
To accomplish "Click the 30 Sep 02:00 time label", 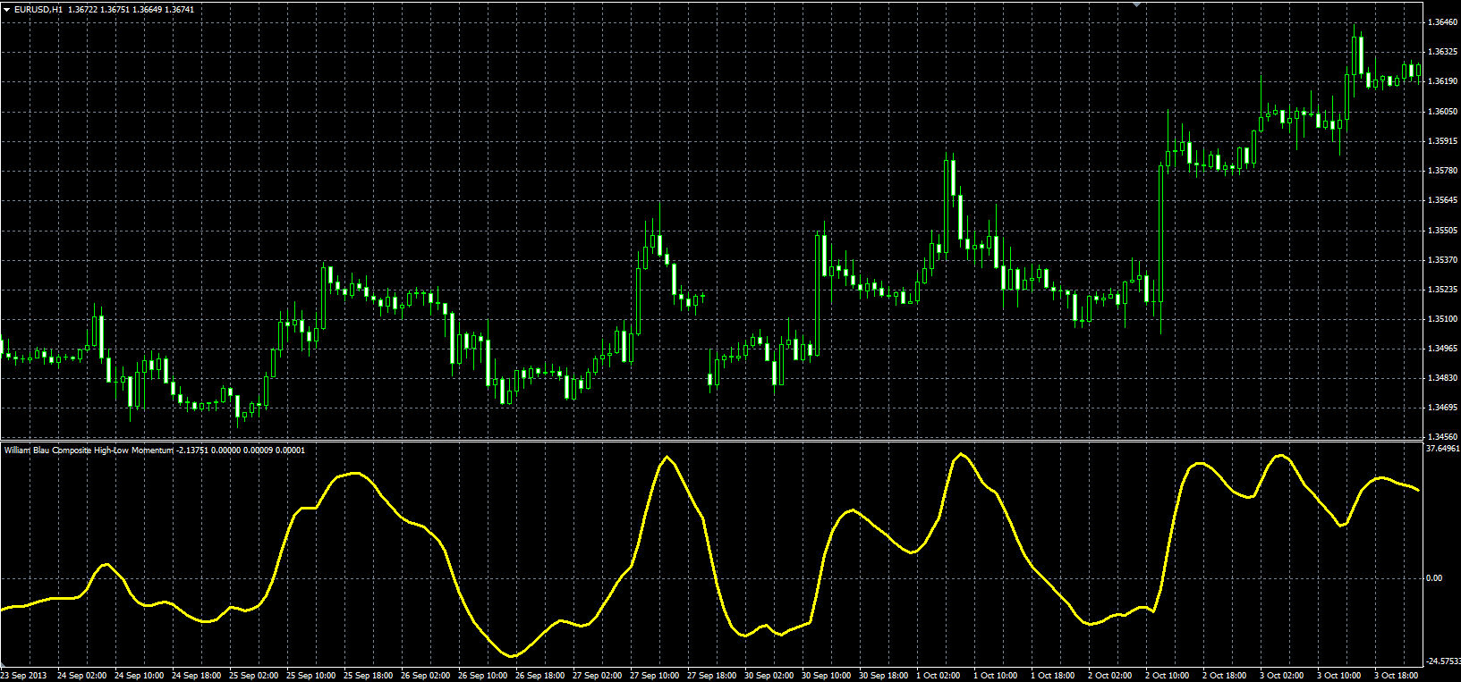I will pos(769,676).
